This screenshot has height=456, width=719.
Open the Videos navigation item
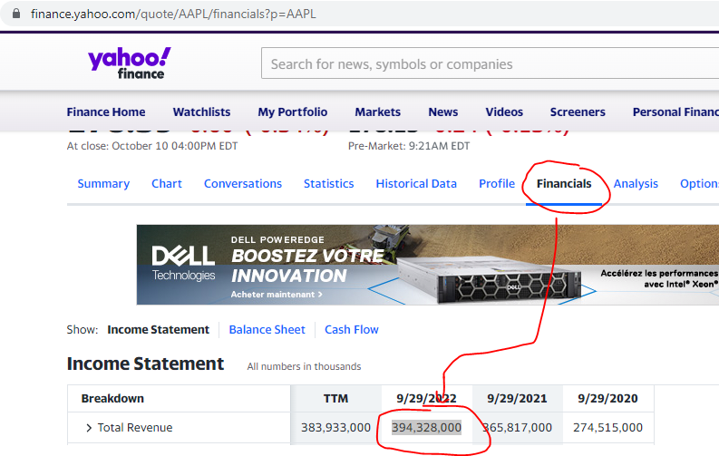504,112
